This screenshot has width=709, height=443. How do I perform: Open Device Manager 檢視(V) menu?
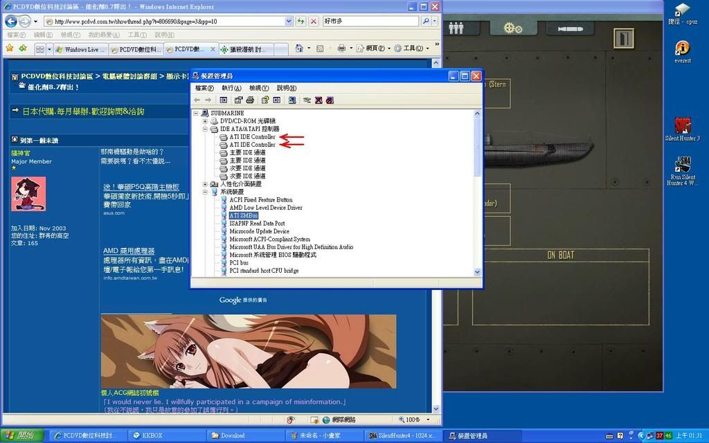[259, 88]
